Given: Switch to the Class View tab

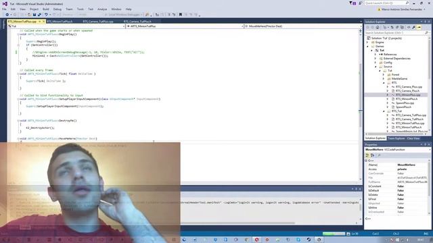Looking at the screenshot, I should point(413,138).
